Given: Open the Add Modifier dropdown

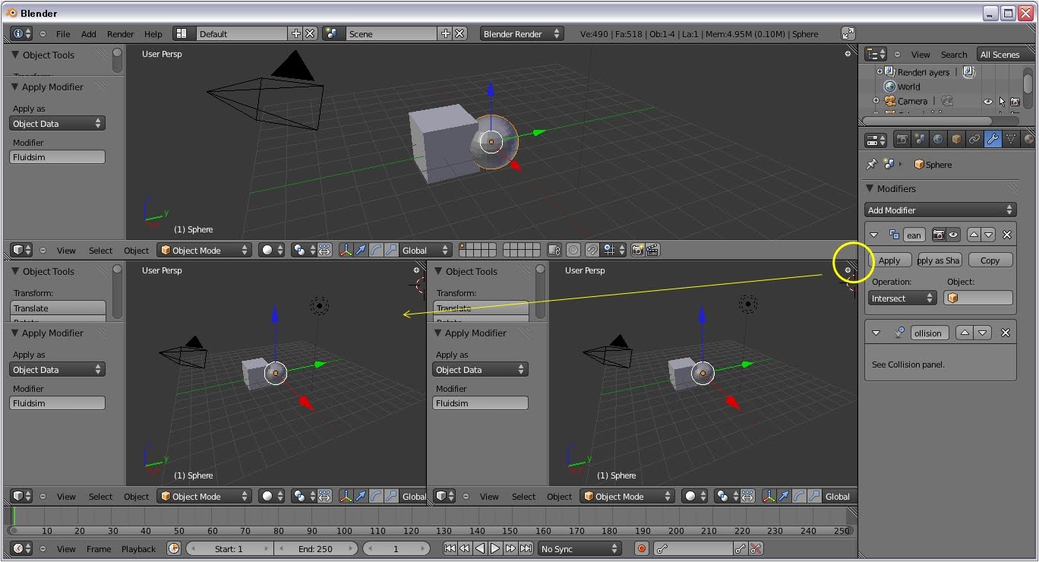Looking at the screenshot, I should (940, 210).
